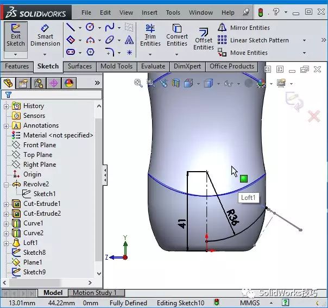Click the Trim Entities tool
The height and width of the screenshot is (308, 328).
point(150,35)
